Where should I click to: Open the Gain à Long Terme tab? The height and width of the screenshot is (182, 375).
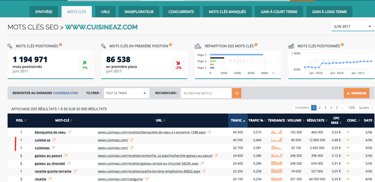coord(329,12)
